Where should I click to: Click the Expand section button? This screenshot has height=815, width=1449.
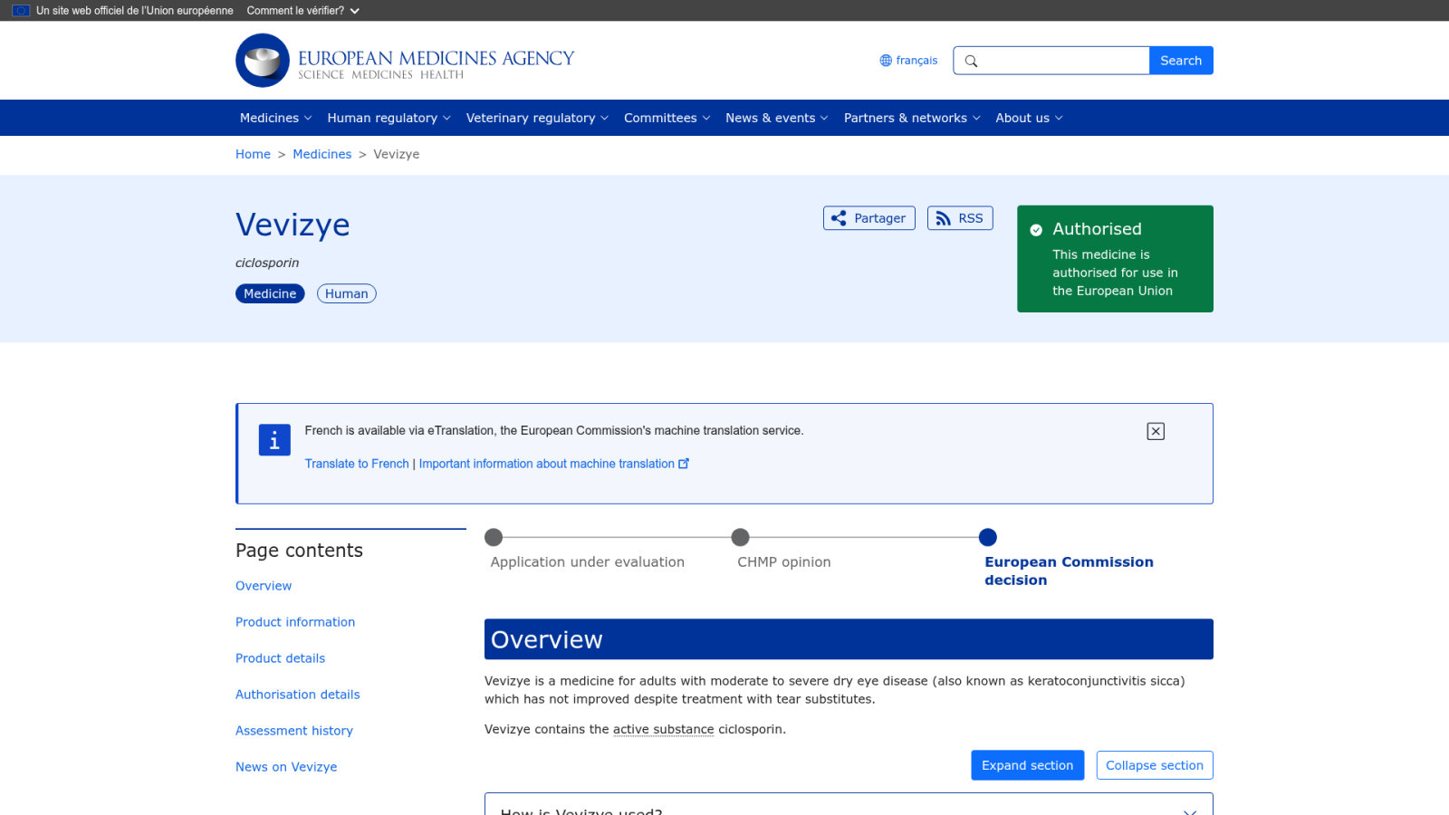[x=1027, y=765]
